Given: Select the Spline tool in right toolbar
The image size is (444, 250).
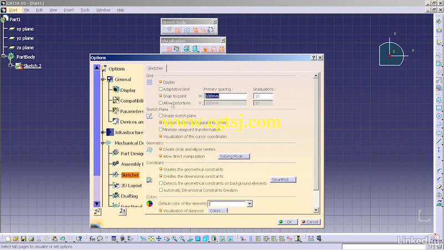Looking at the screenshot, I should pyautogui.click(x=439, y=124).
